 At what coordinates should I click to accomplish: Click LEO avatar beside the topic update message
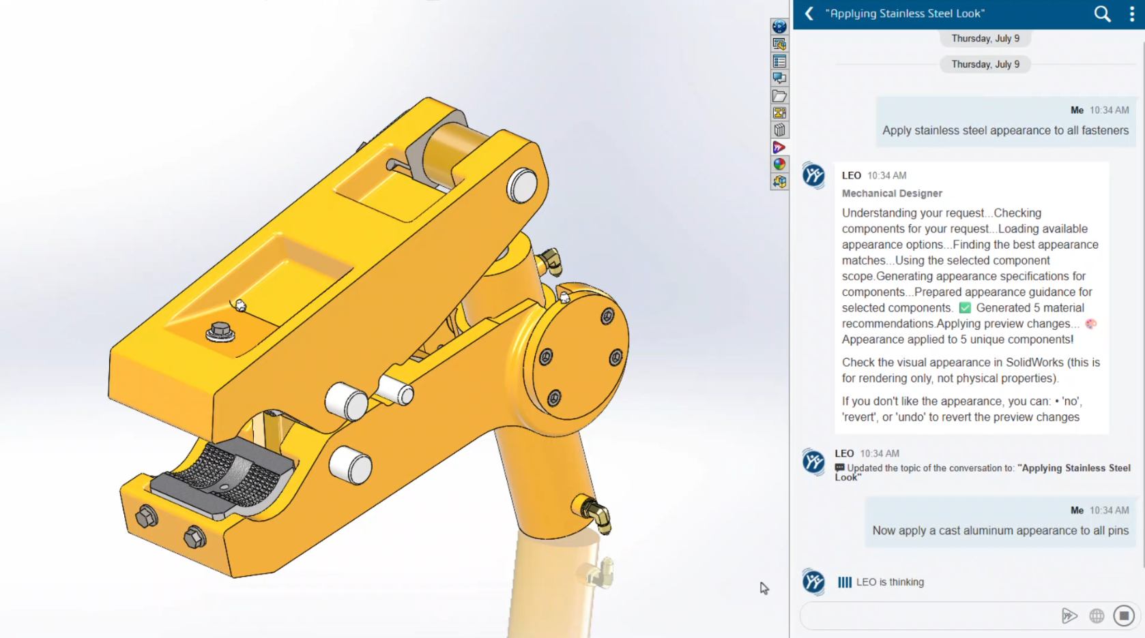(x=813, y=461)
